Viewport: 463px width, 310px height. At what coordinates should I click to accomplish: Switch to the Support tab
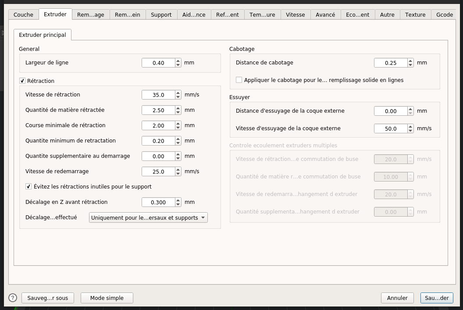pos(161,14)
